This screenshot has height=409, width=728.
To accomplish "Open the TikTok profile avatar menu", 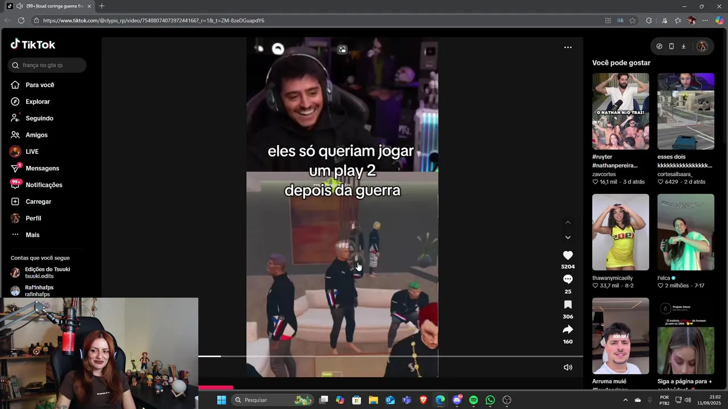I will (702, 47).
